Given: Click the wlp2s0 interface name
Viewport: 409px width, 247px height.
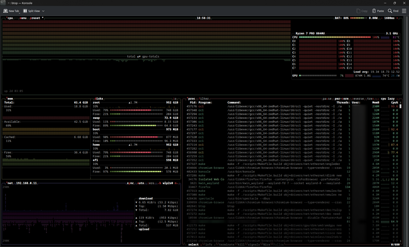Looking at the screenshot, I should (167, 183).
